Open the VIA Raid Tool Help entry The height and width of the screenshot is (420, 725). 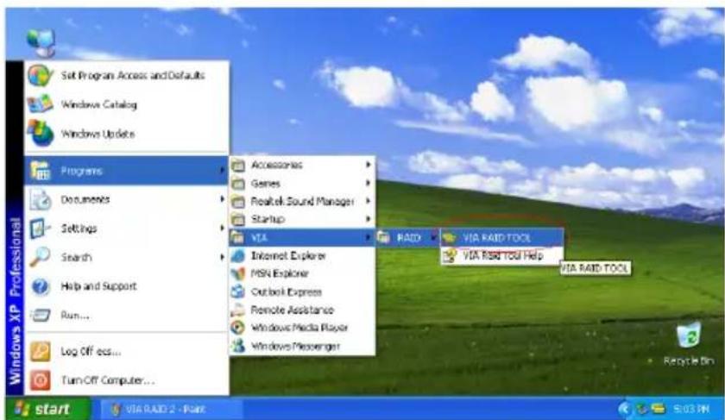[x=502, y=255]
